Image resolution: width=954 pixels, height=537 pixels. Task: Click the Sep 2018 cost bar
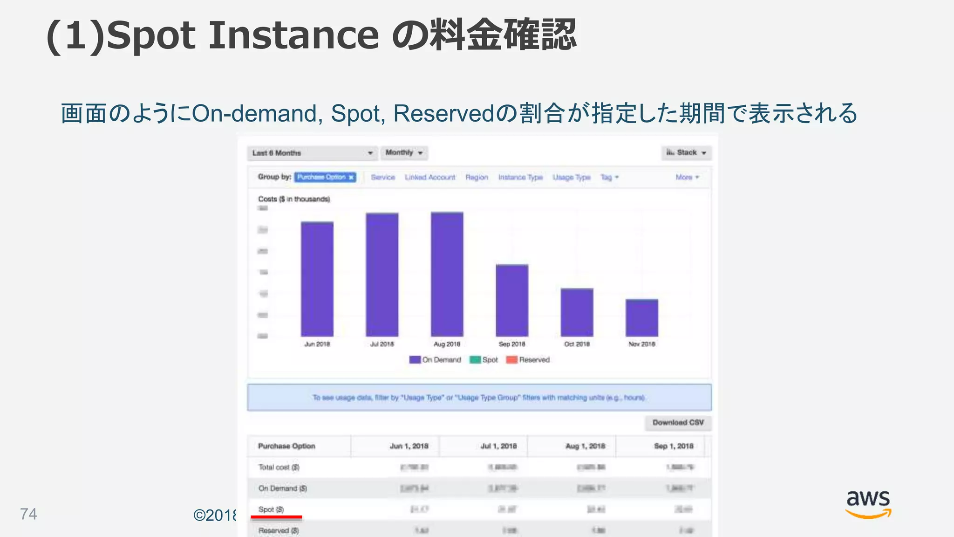coord(512,300)
